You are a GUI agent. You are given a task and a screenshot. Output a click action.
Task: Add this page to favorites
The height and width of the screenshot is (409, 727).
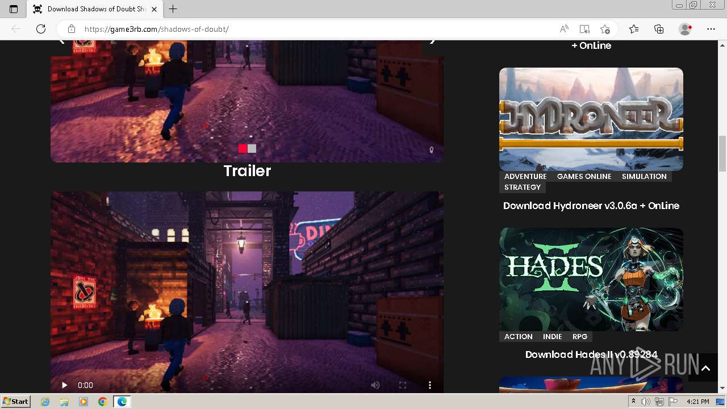click(605, 29)
